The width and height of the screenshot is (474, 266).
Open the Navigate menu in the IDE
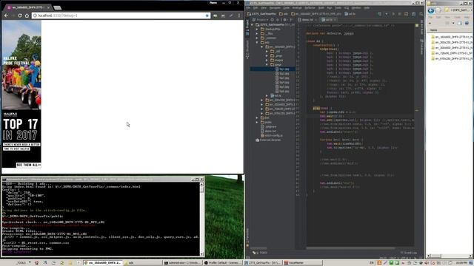275,8
